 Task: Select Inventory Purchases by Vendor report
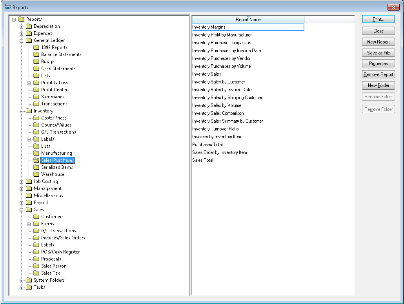[x=221, y=58]
